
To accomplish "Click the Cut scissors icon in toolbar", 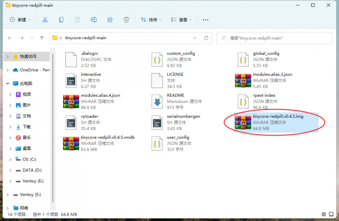I will point(45,20).
